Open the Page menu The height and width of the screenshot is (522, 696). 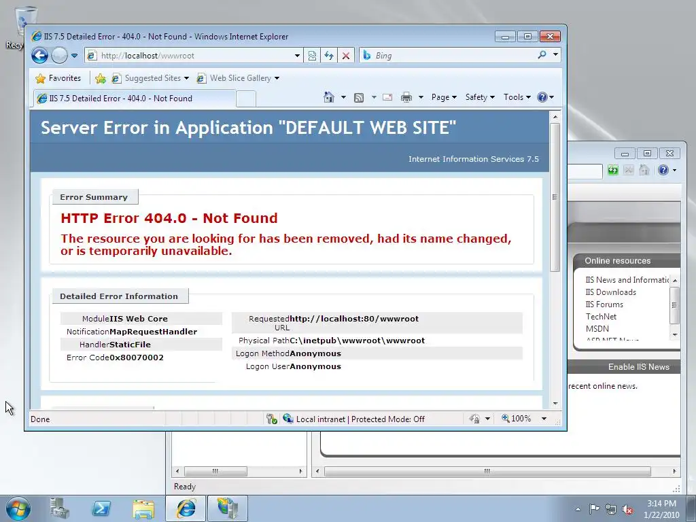[444, 97]
